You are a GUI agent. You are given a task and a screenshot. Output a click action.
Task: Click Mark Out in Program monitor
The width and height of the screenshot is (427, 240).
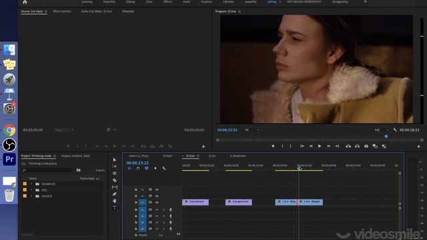(291, 146)
